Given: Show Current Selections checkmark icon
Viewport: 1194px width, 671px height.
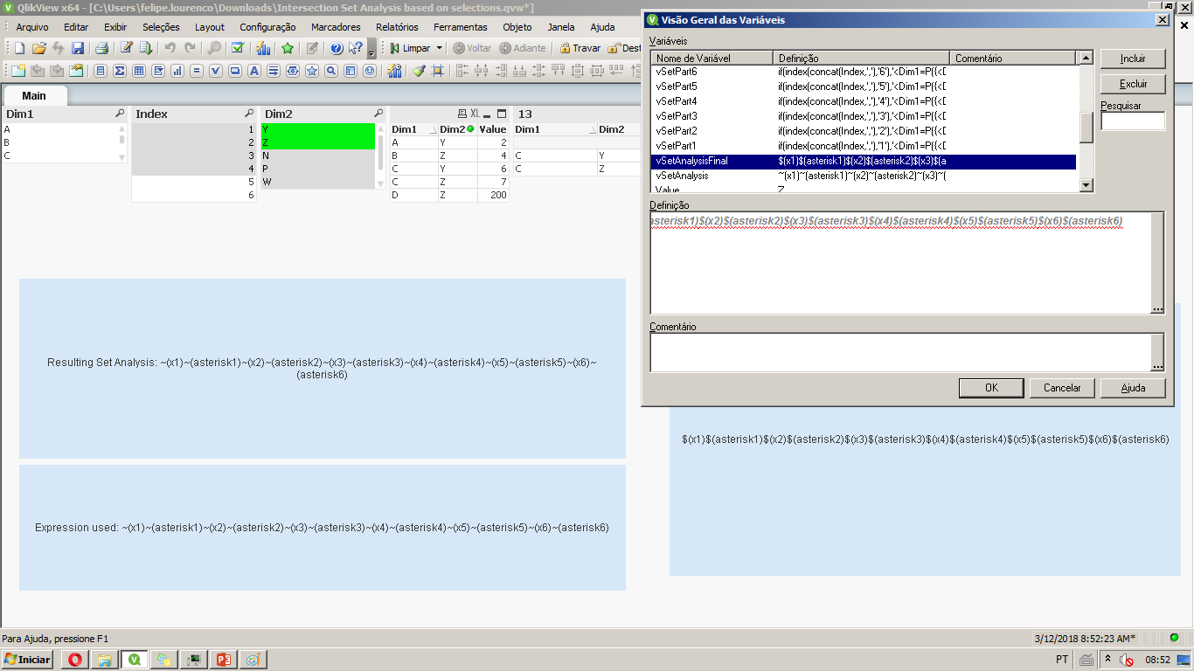Looking at the screenshot, I should (x=238, y=48).
